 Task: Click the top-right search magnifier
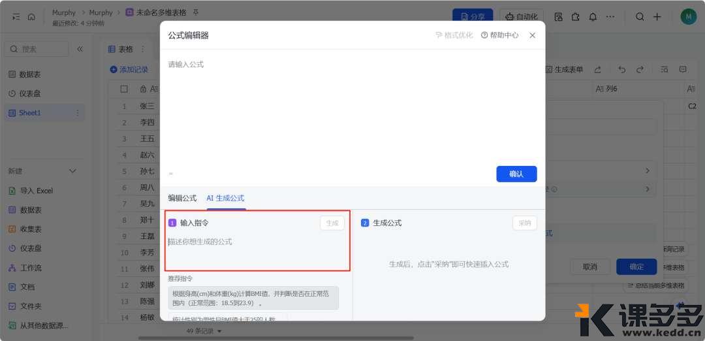pyautogui.click(x=639, y=16)
